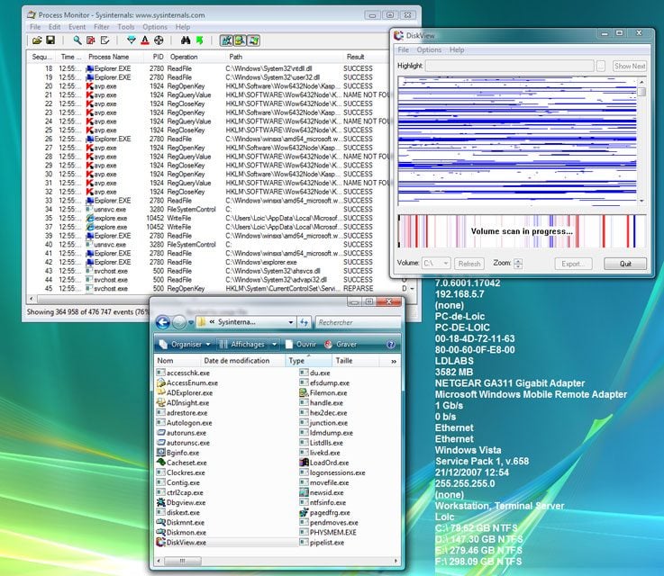The height and width of the screenshot is (576, 664).
Task: Click the Zoom stepper in DiskView
Action: click(518, 264)
